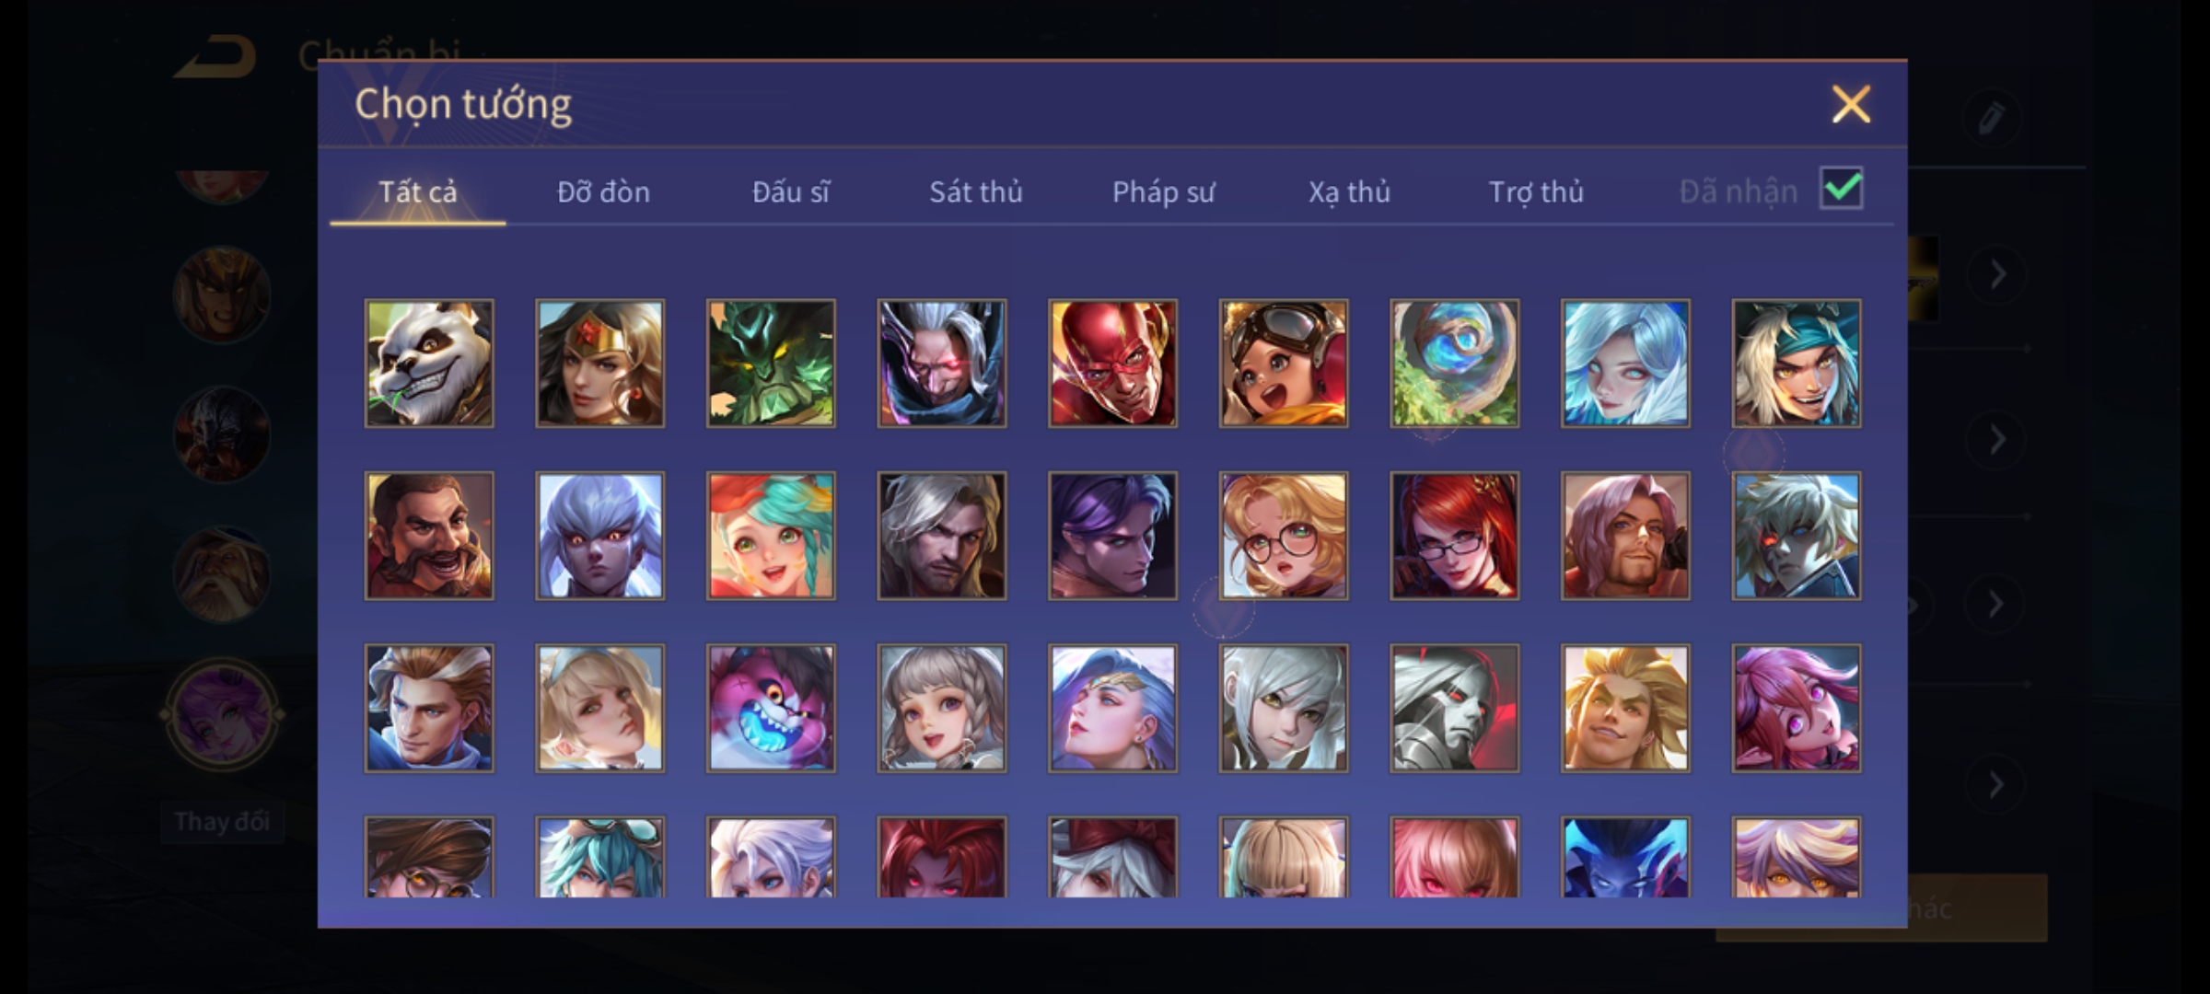Choose the mustached brawler hero portrait
Image resolution: width=2210 pixels, height=994 pixels.
tap(429, 536)
